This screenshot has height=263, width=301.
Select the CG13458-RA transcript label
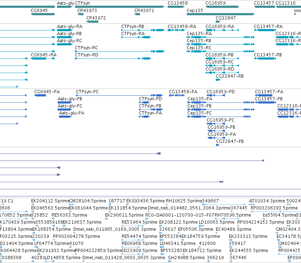pos(182,27)
